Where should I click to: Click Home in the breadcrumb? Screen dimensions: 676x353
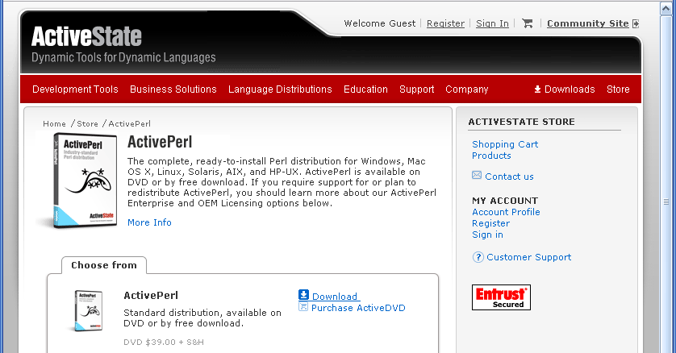tap(54, 123)
